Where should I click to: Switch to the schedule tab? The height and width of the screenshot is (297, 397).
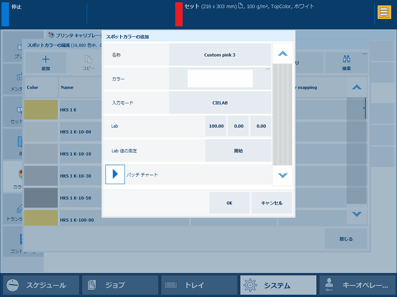[41, 285]
